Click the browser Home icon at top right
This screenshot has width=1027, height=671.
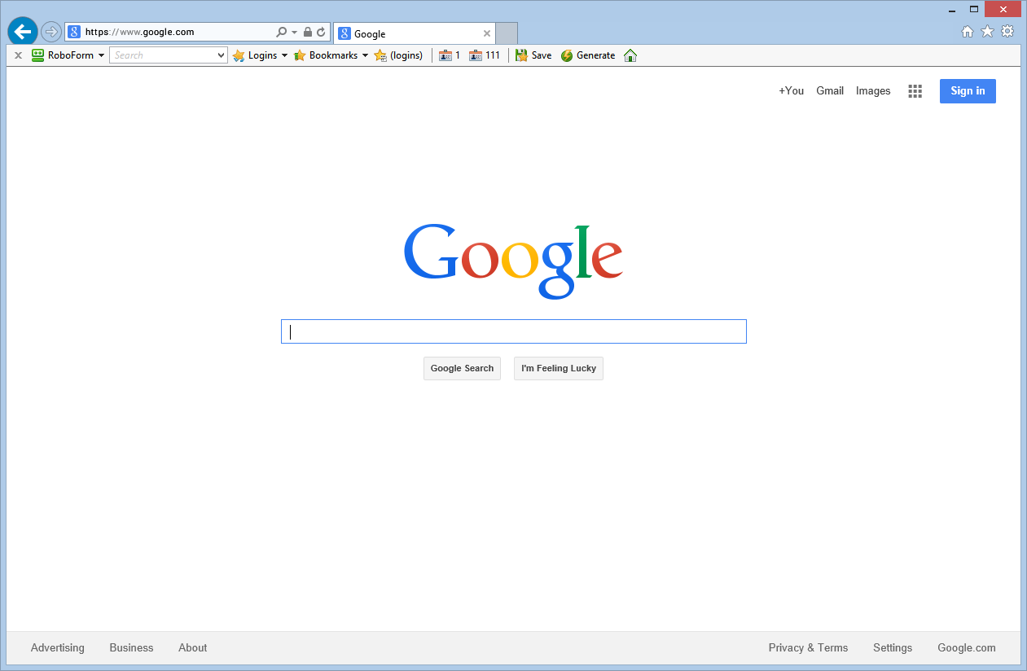(x=968, y=32)
